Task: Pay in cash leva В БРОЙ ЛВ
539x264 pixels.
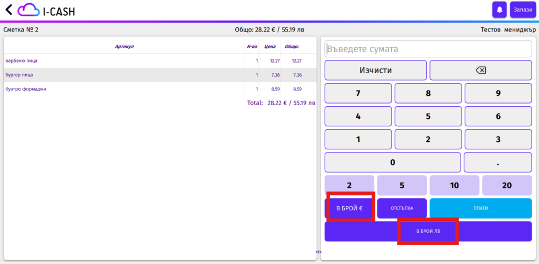Action: tap(428, 231)
